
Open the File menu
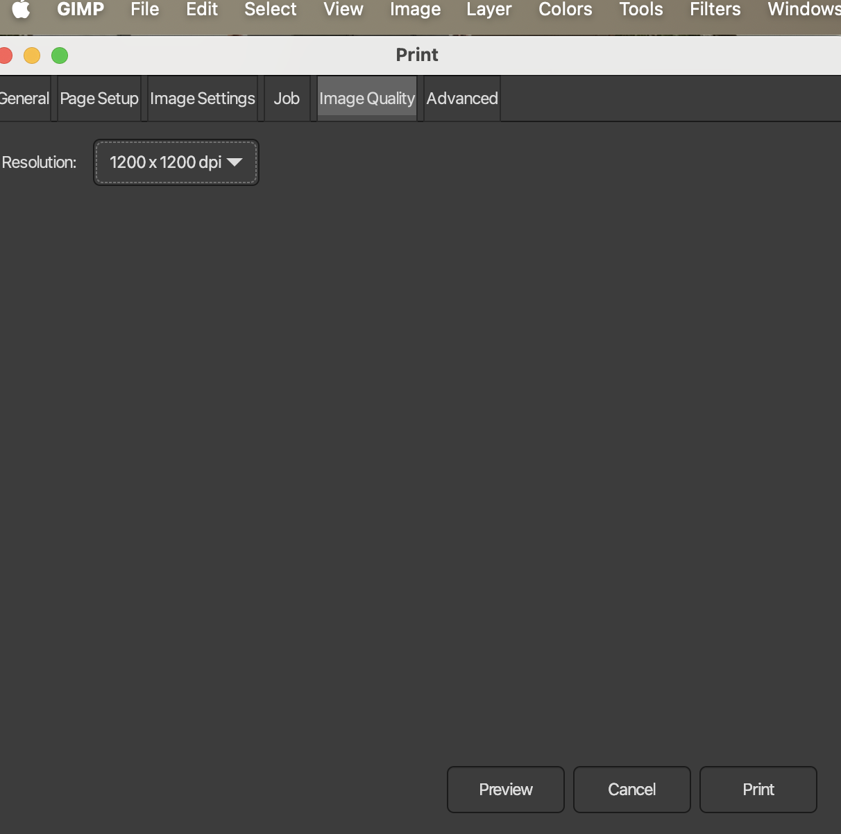(x=145, y=10)
